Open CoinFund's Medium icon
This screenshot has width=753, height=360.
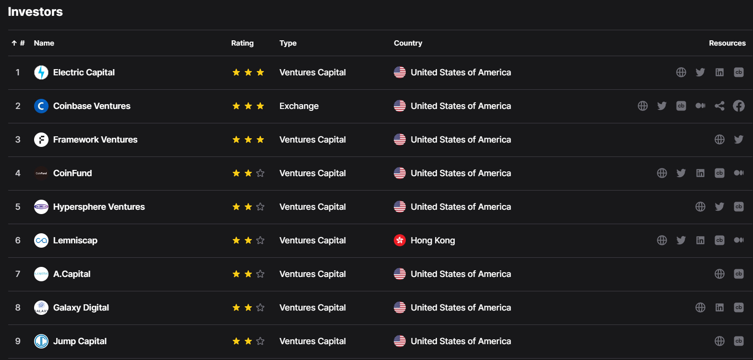pyautogui.click(x=739, y=173)
